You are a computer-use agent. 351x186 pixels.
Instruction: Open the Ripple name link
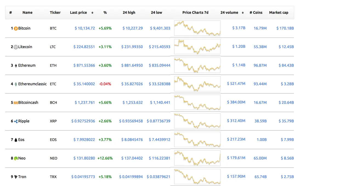(x=24, y=121)
